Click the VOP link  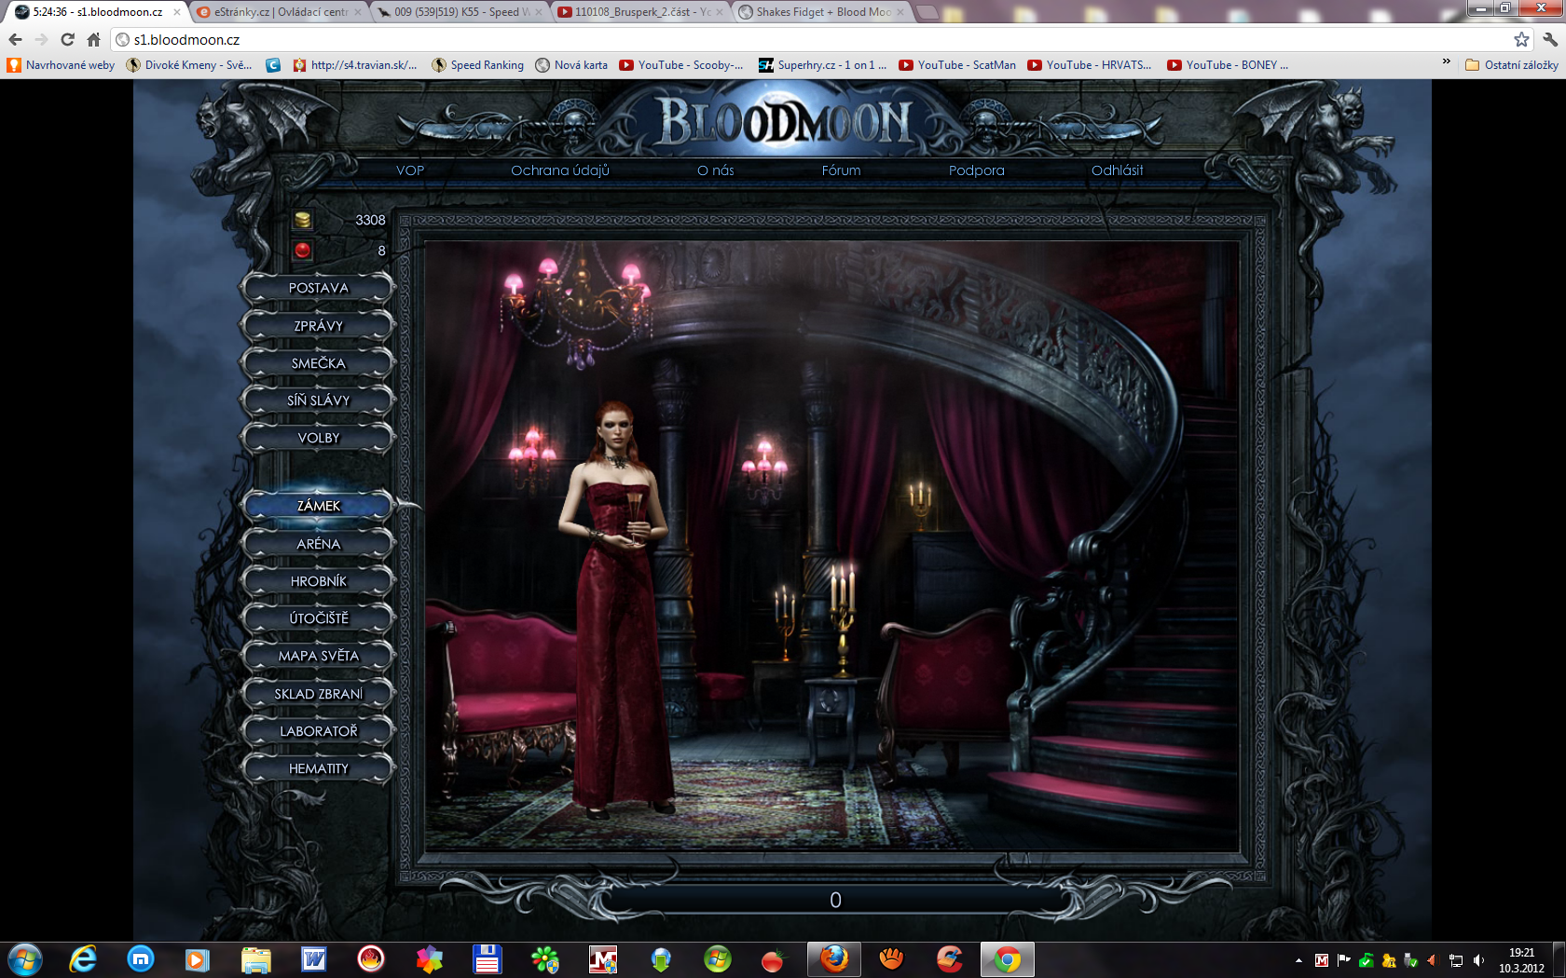pos(410,170)
